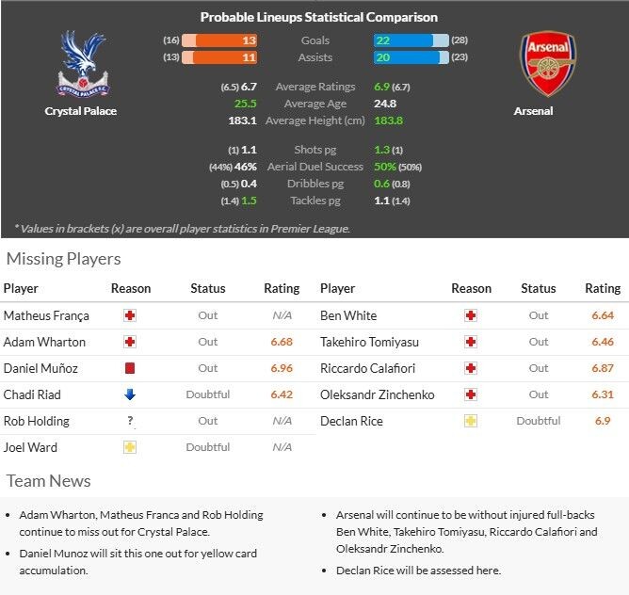Open Adam Wharton's player link

[44, 342]
